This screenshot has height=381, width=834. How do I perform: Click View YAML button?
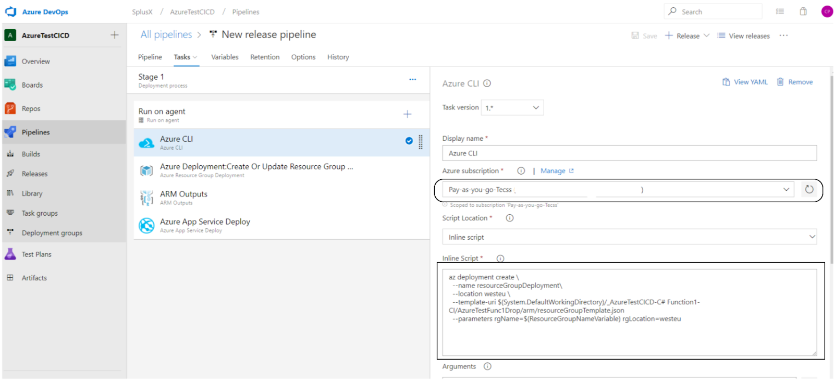[x=745, y=82]
